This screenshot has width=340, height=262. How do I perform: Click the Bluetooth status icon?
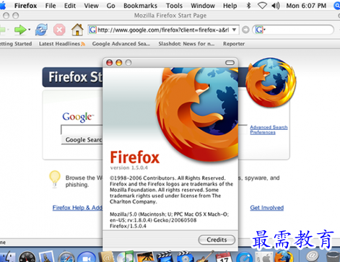(x=248, y=5)
